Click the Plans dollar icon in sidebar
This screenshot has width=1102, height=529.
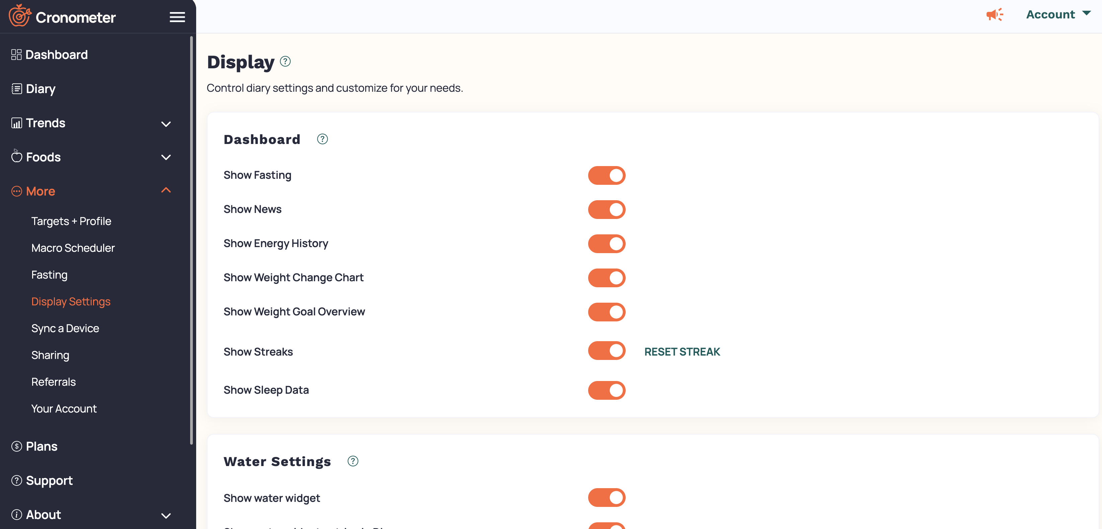(x=16, y=446)
